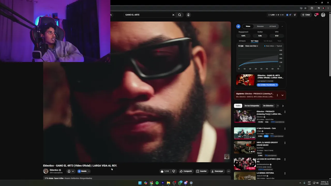This screenshot has width=331, height=186.
Task: Open LA CASA DE ALOFOKE live thumbnail
Action: [x=245, y=164]
